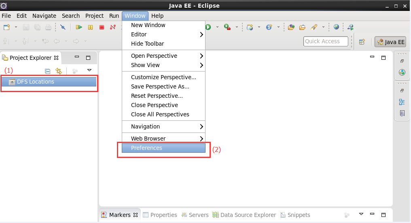Expand the Show View submenu
Screen dimensions: 411x223
coord(163,65)
